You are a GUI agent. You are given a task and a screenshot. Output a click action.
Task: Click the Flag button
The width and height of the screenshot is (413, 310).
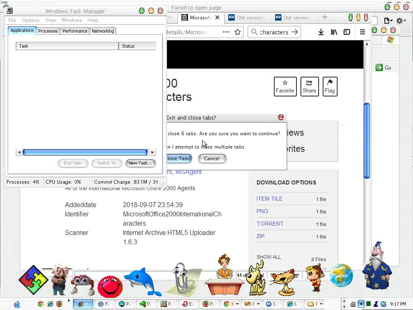(x=330, y=86)
